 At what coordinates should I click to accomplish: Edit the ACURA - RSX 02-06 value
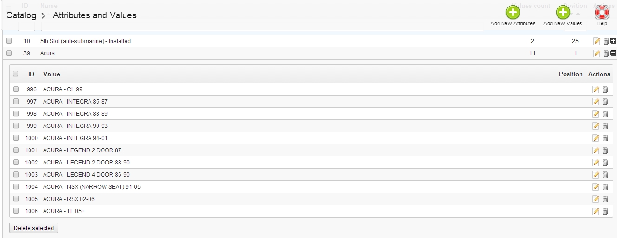[596, 199]
